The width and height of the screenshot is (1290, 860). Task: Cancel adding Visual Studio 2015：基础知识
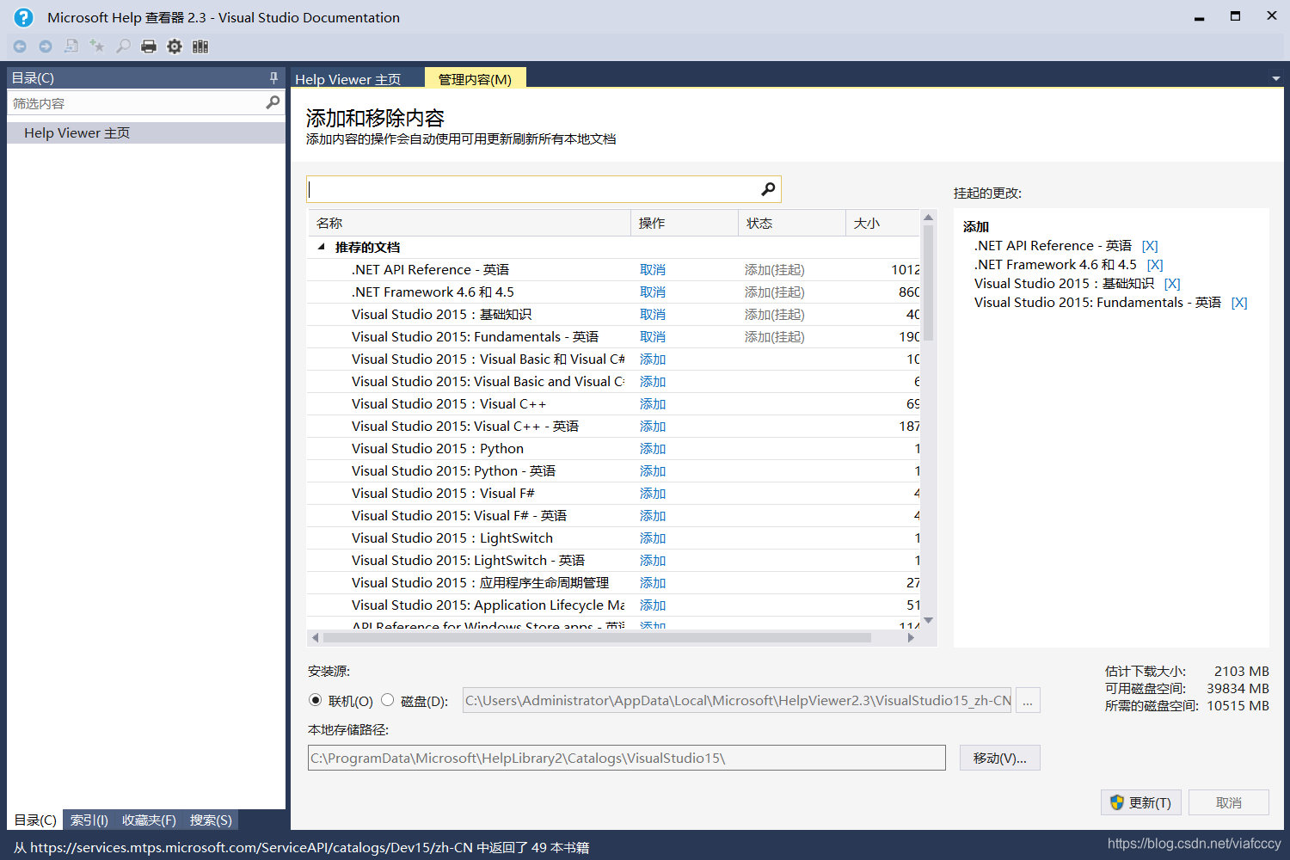[x=653, y=315]
